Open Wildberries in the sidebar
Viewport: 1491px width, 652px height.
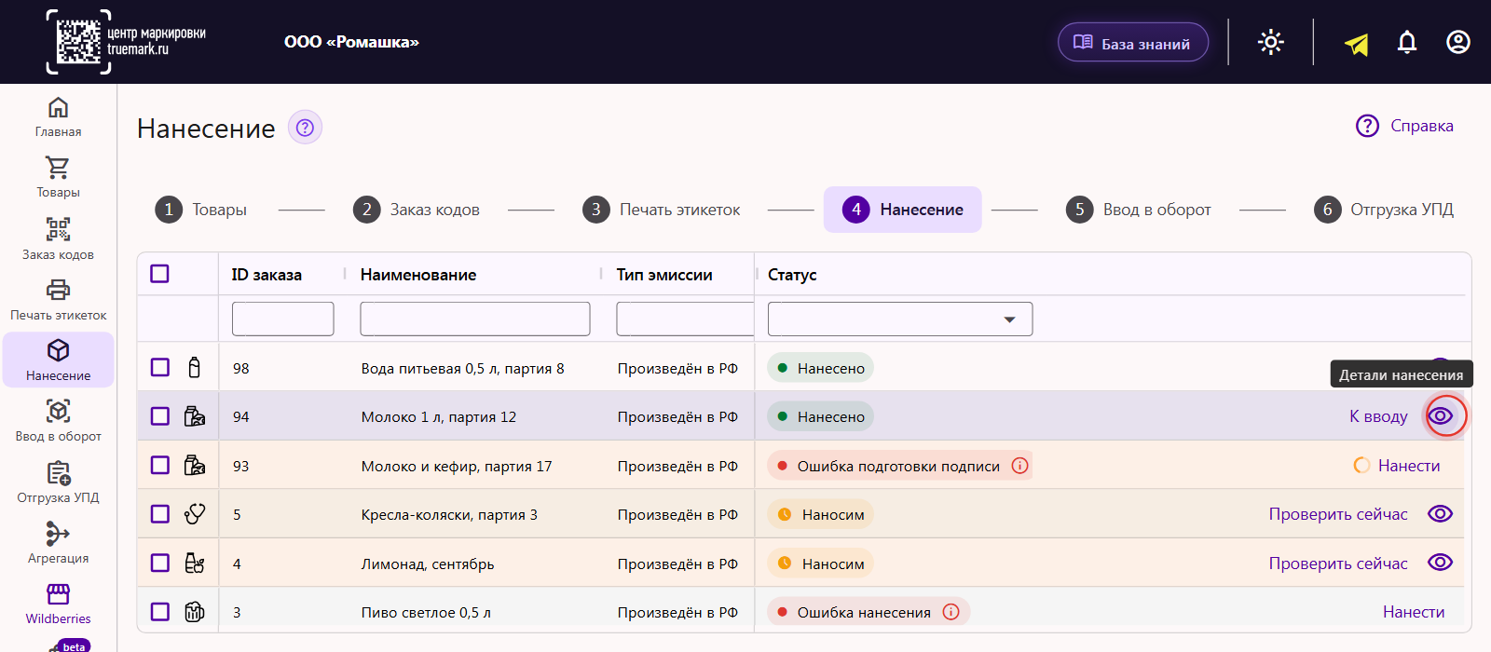[58, 604]
